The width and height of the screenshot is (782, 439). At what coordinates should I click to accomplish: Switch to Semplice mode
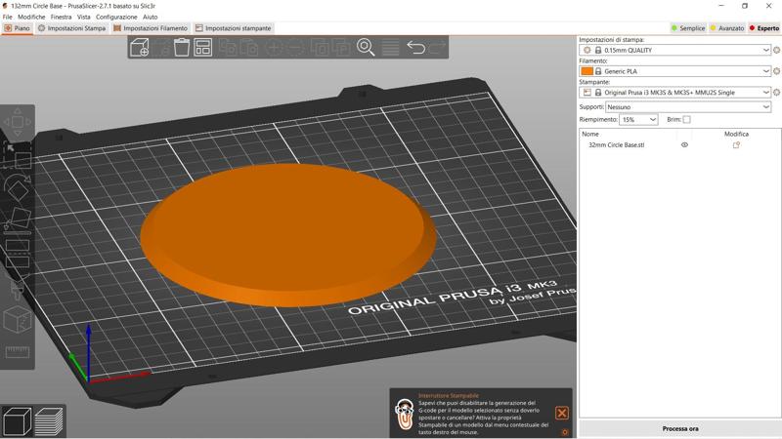(x=688, y=28)
